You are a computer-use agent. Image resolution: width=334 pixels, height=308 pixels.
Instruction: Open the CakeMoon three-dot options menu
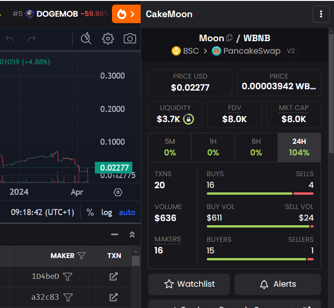click(321, 14)
